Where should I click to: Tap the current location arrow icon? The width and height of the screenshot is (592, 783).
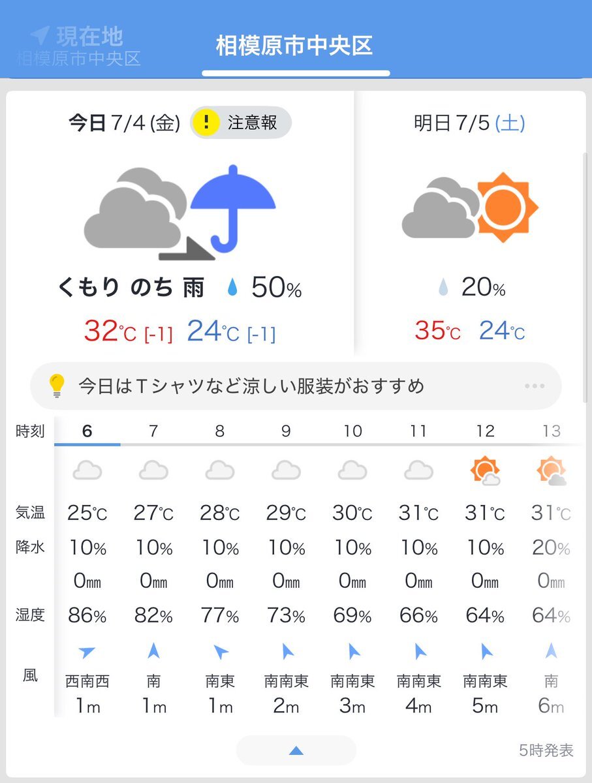40,35
